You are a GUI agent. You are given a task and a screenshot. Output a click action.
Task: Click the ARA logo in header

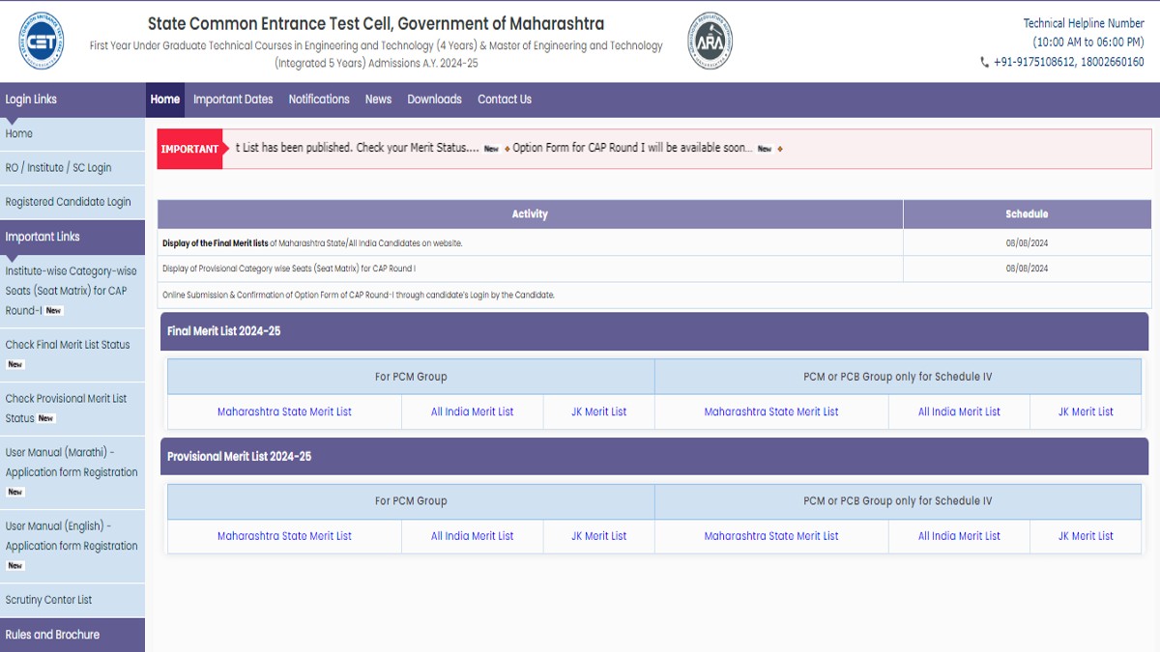point(710,42)
